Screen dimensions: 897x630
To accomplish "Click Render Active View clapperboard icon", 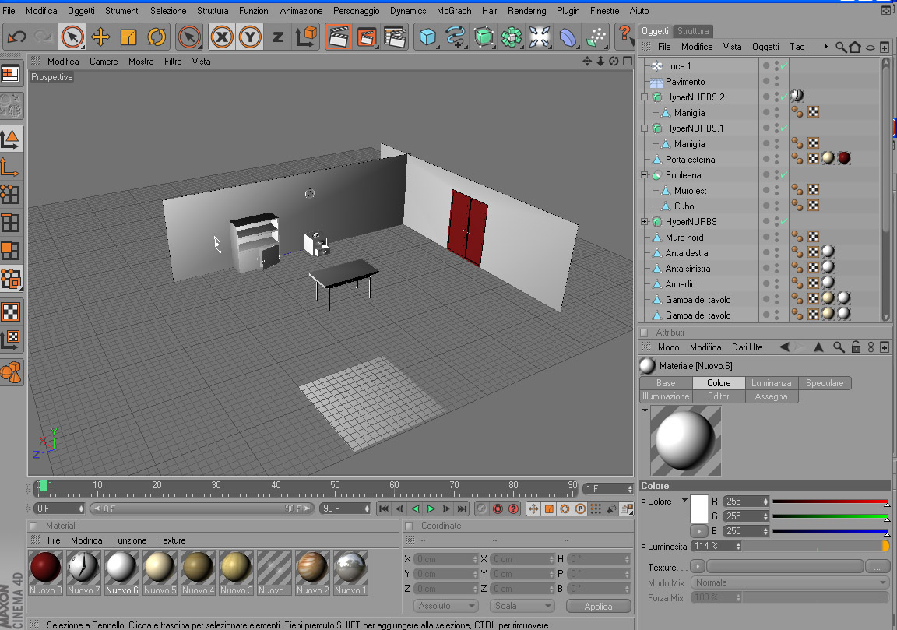I will pyautogui.click(x=339, y=37).
